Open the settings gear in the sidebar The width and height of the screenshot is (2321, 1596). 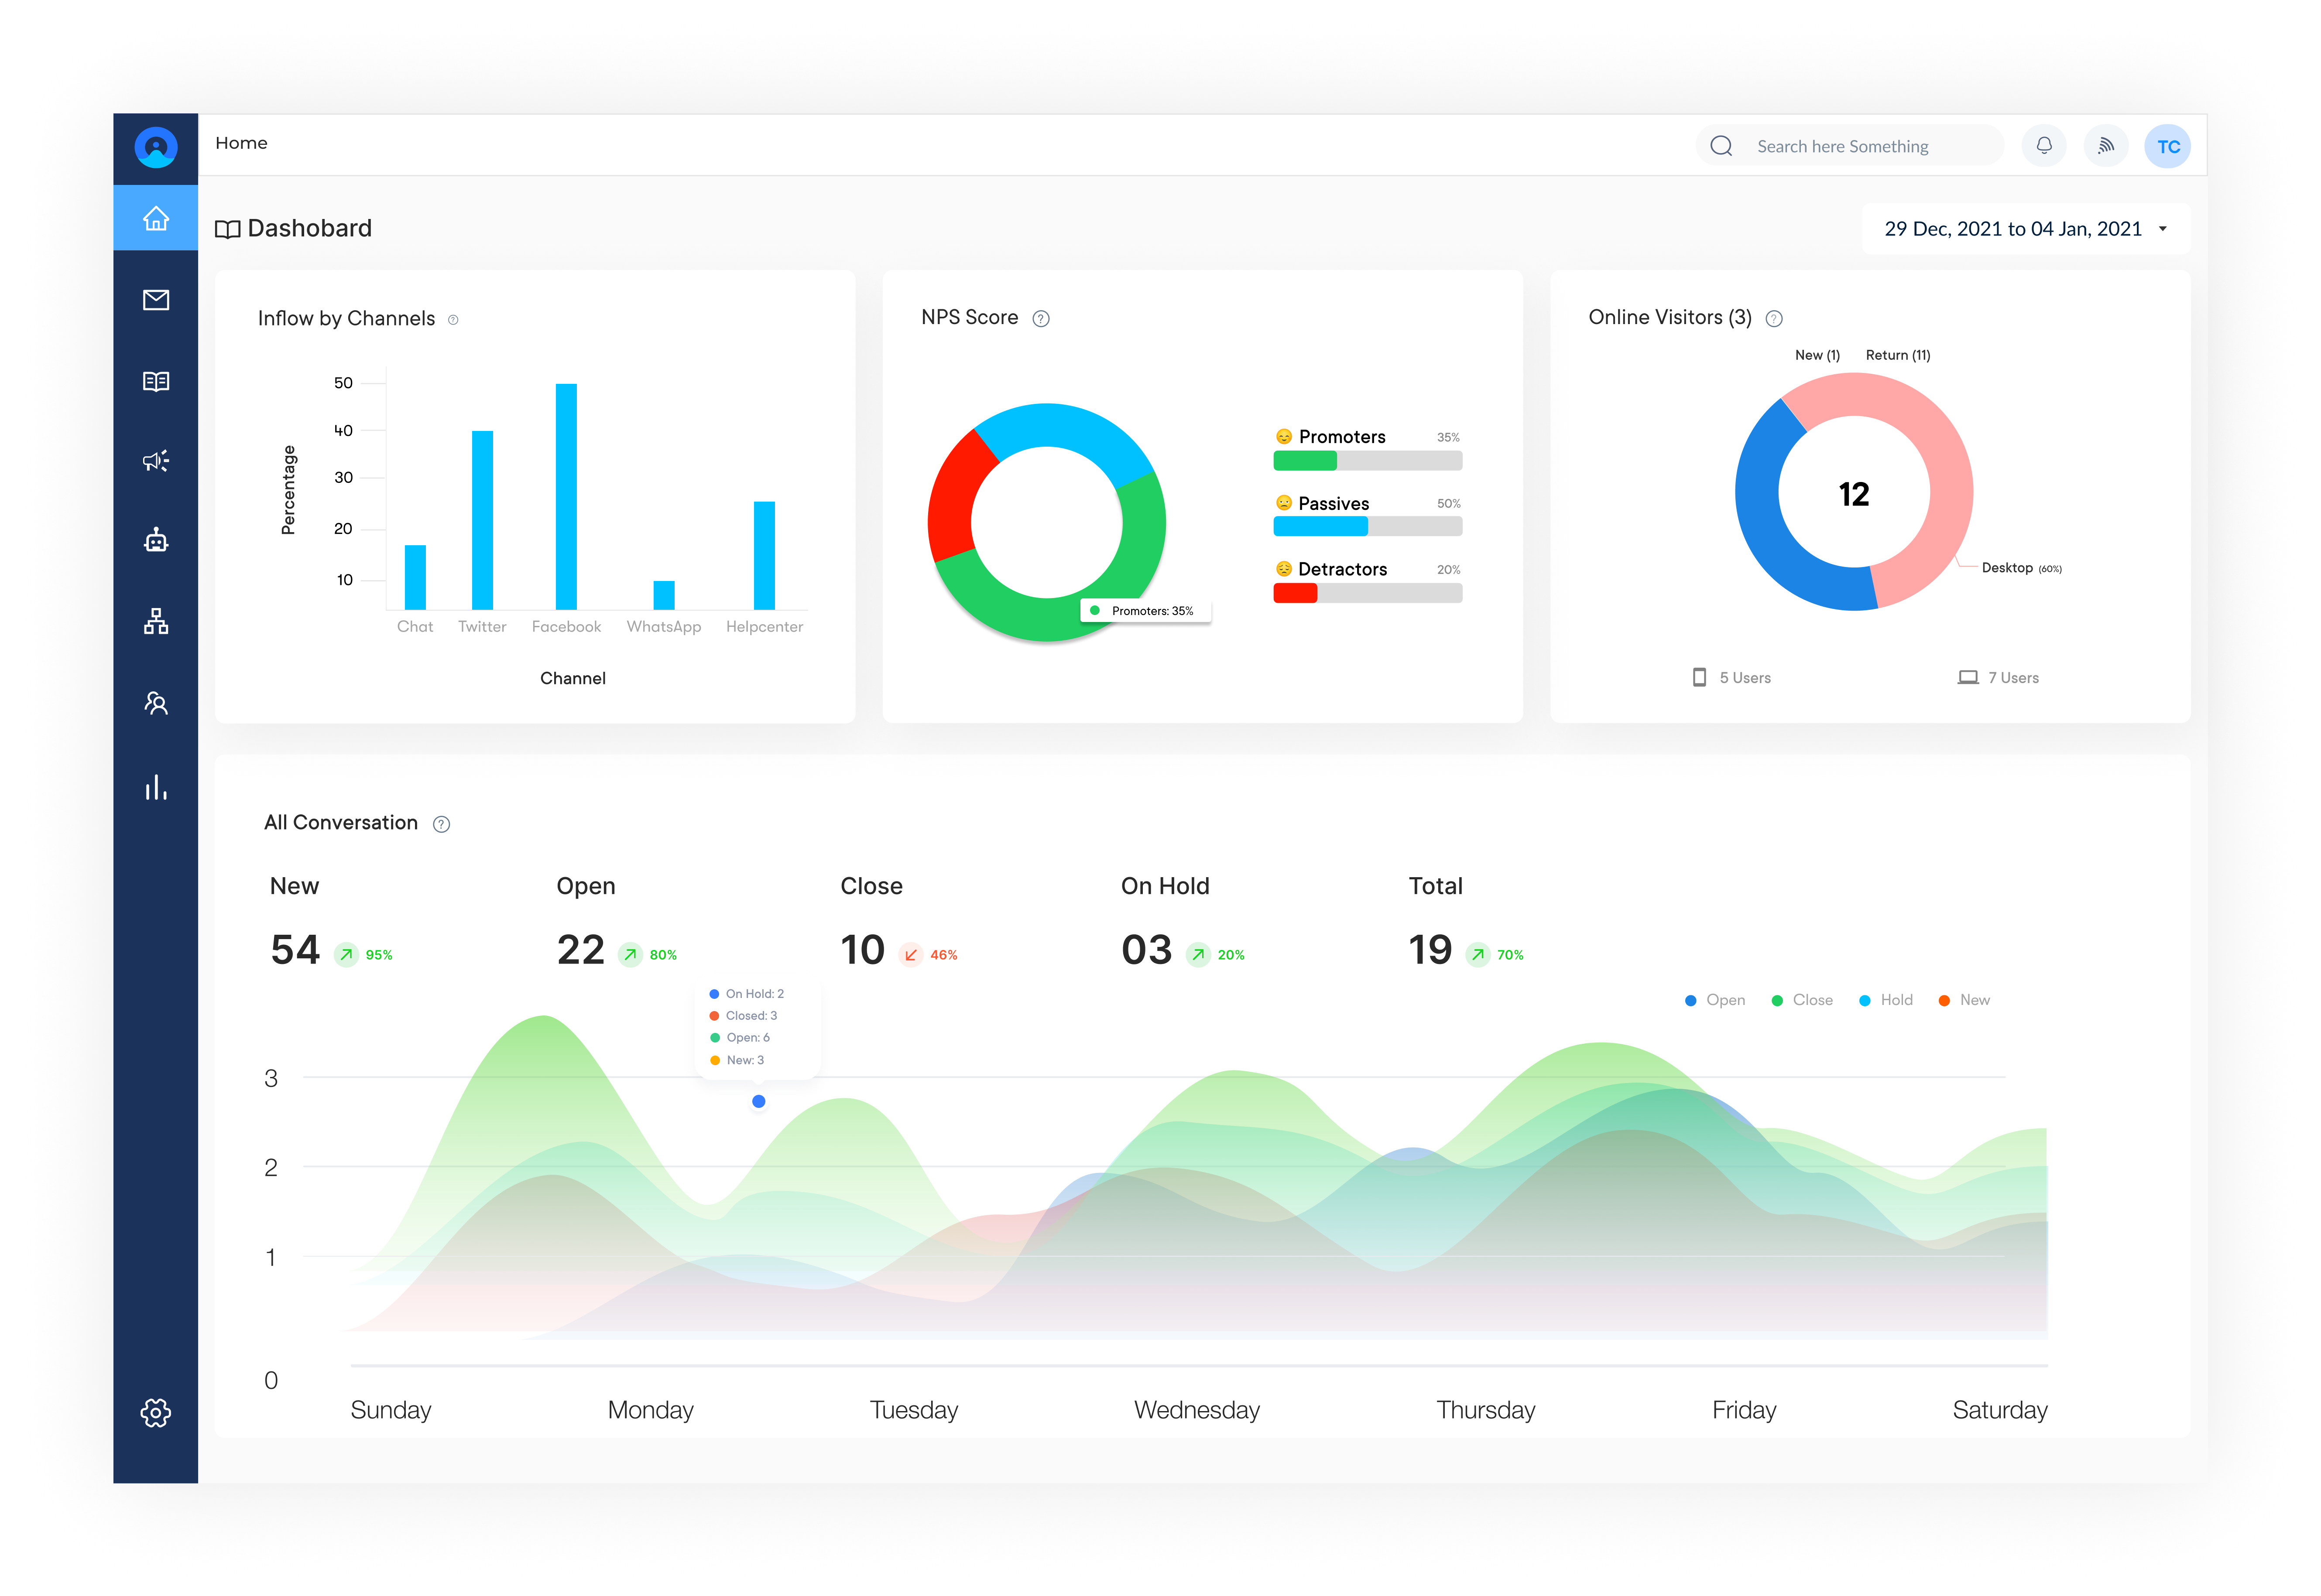[156, 1412]
